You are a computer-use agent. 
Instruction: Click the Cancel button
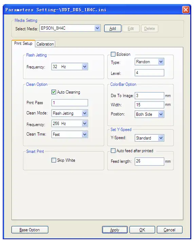coord(170,230)
